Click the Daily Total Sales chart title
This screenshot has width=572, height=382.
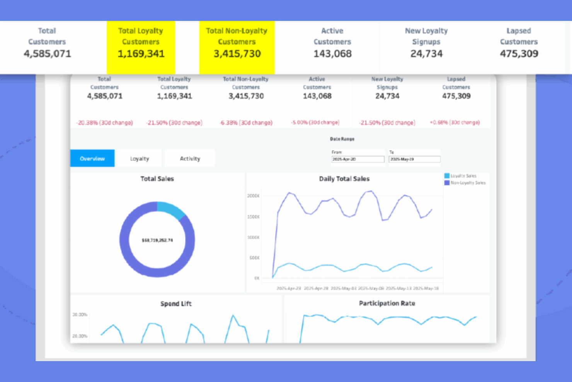coord(344,179)
